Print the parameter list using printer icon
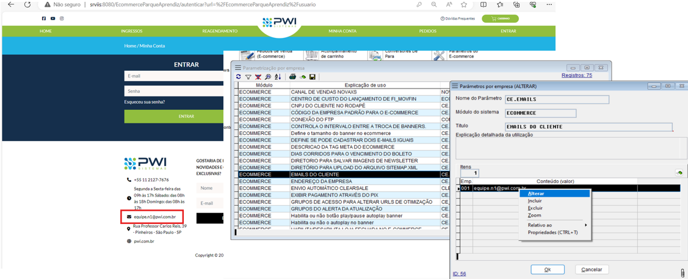688x279 pixels. (x=292, y=77)
